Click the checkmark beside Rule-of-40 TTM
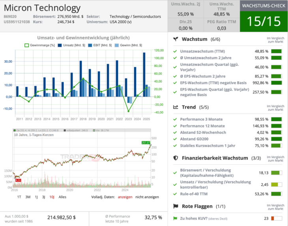Image resolution: width=288 pixels, height=226 pixels. [x=175, y=194]
